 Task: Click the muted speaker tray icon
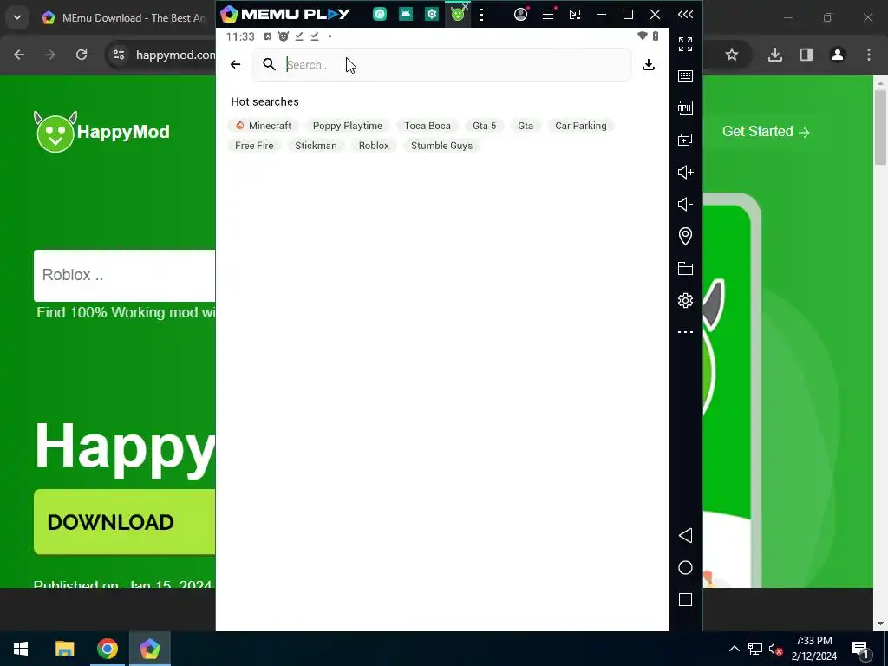pyautogui.click(x=775, y=650)
